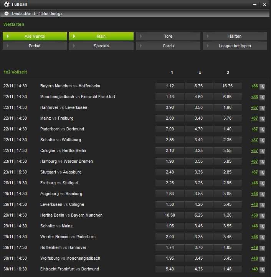
Task: Select Paderborn home win odds 7.00
Action: pyautogui.click(x=170, y=129)
